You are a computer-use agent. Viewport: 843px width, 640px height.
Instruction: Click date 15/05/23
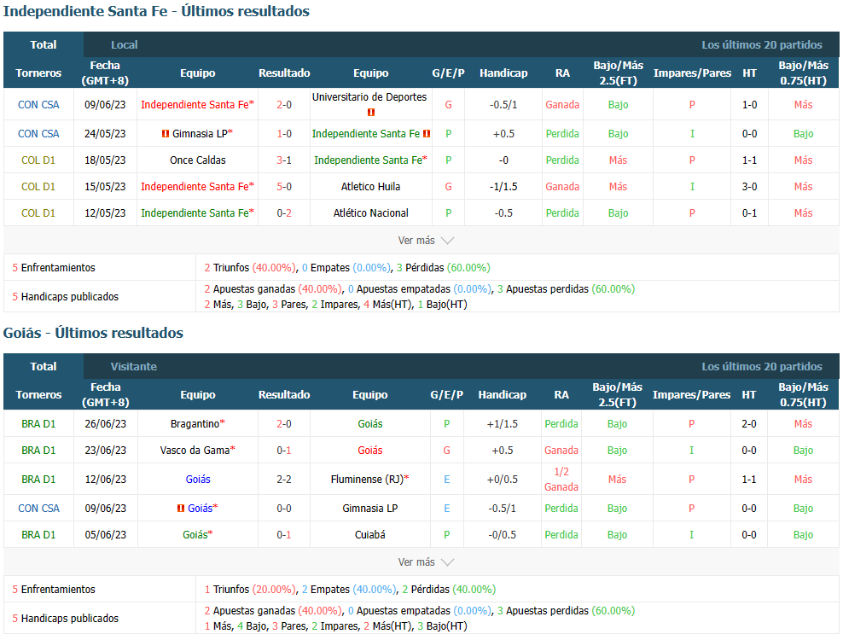105,187
